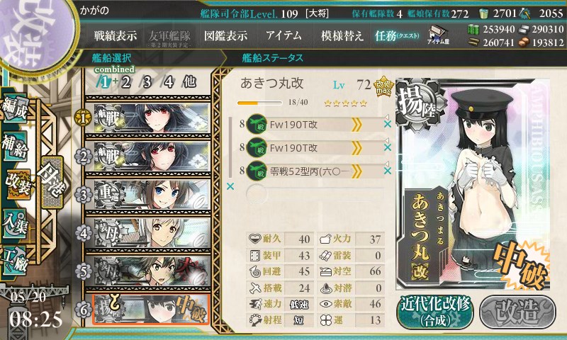Viewport: 567px width, 340px height.
Task: Clear all equipment using the left X
Action: 230,186
